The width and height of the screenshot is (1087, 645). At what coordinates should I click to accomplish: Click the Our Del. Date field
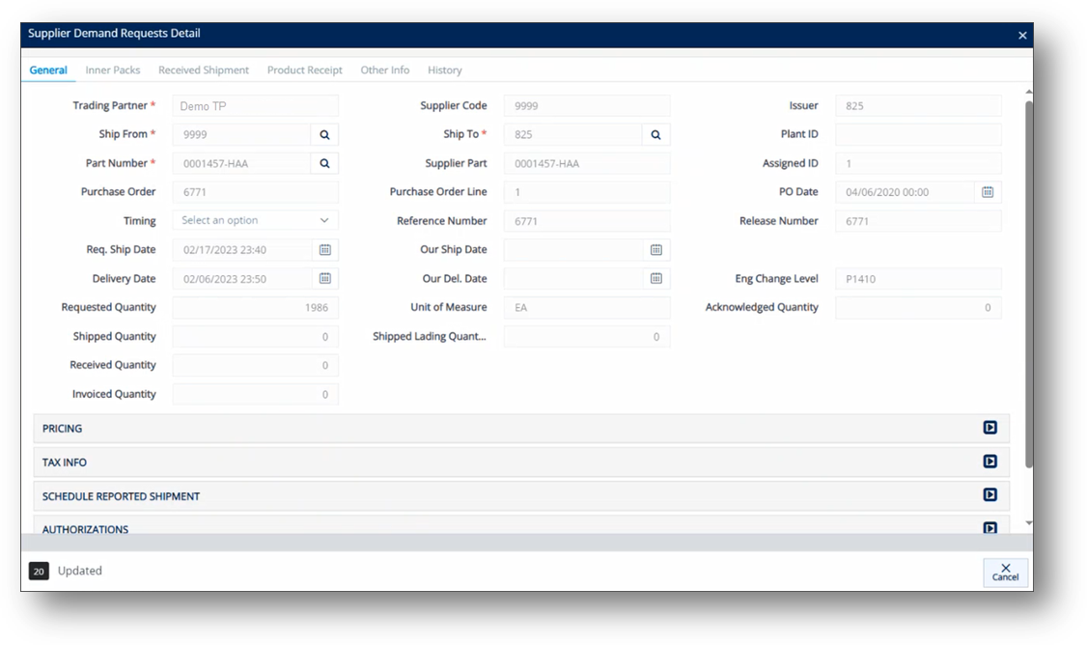point(573,279)
